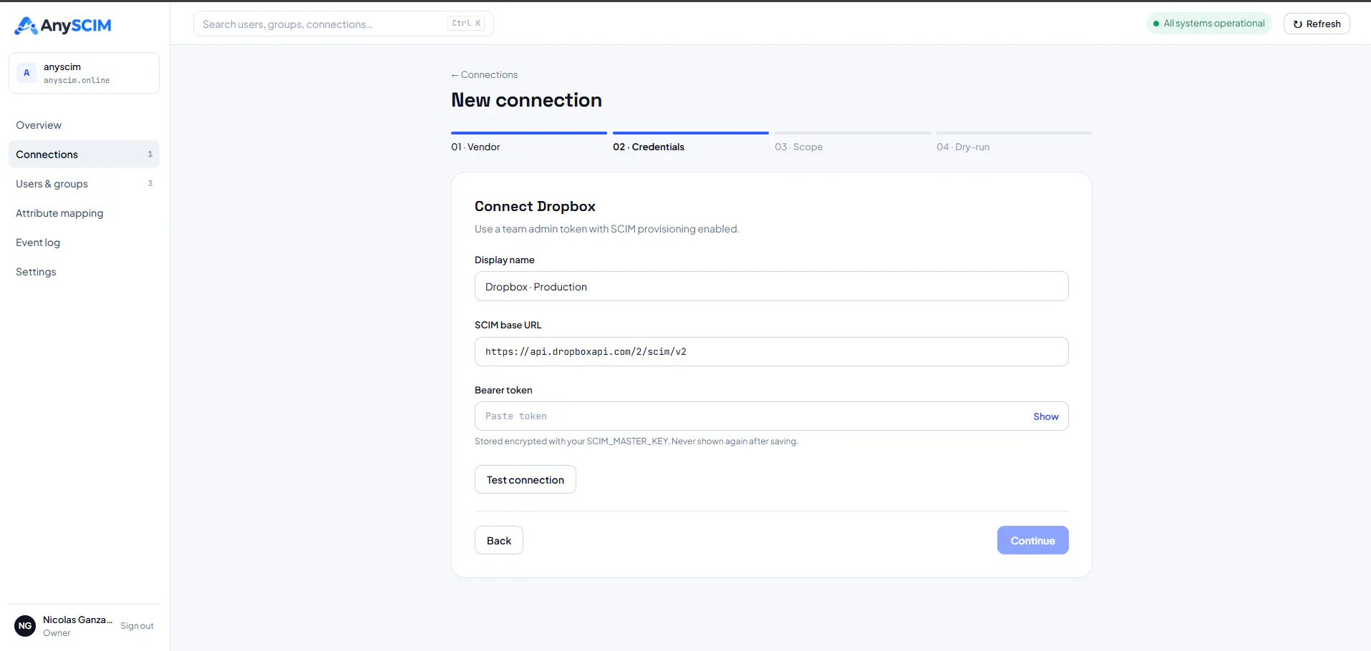Go back via the Connections breadcrumb link
The image size is (1371, 651).
coord(484,75)
